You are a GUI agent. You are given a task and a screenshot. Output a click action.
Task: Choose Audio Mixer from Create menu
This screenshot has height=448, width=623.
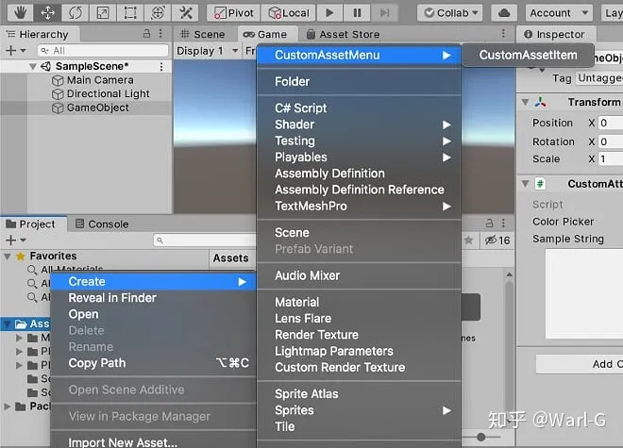359,275
